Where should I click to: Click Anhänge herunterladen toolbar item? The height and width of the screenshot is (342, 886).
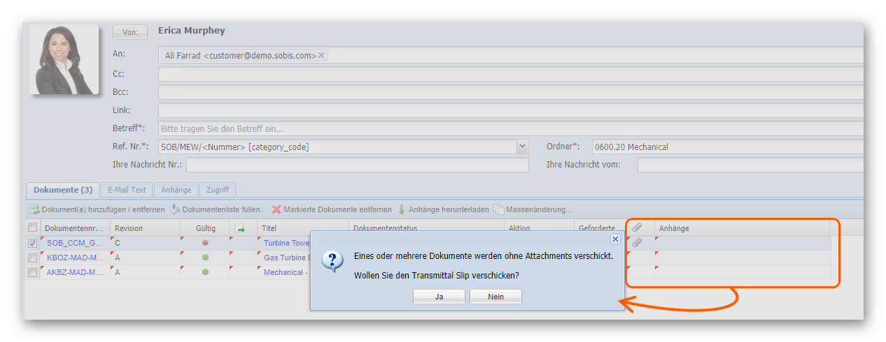point(444,209)
